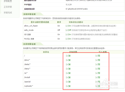Select the MySQL 支持 row name
Screen dimensions: 125x92
(x=29, y=39)
